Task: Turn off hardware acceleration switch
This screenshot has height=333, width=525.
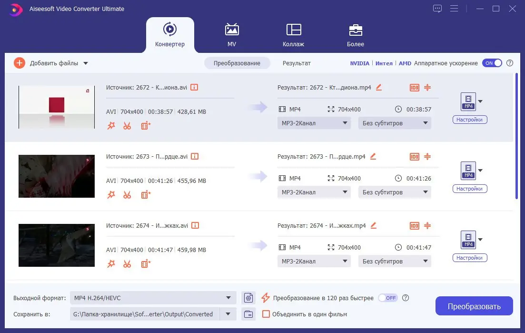Action: tap(492, 63)
